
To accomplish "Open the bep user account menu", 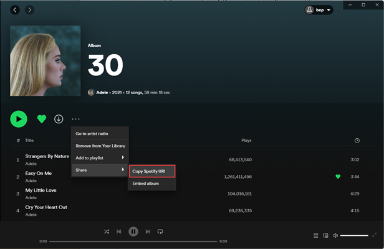I will (x=319, y=10).
